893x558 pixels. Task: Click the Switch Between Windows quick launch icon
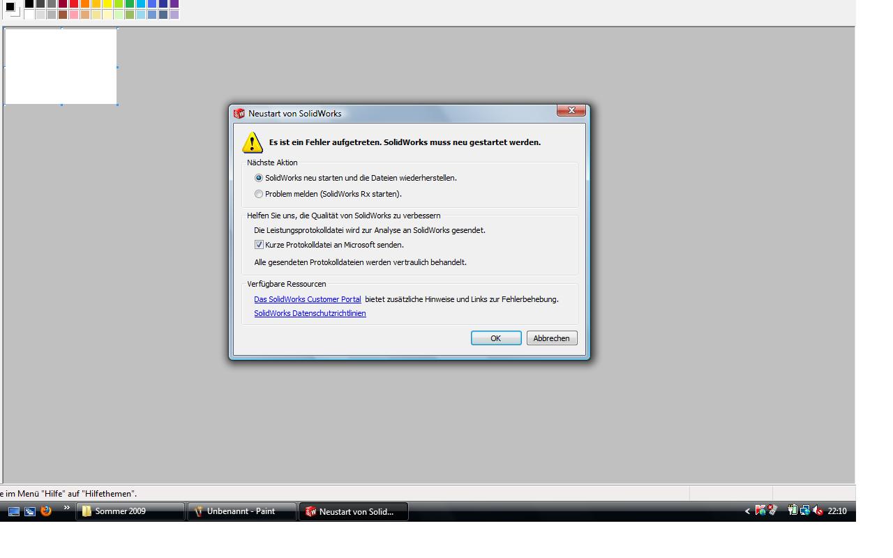[30, 511]
